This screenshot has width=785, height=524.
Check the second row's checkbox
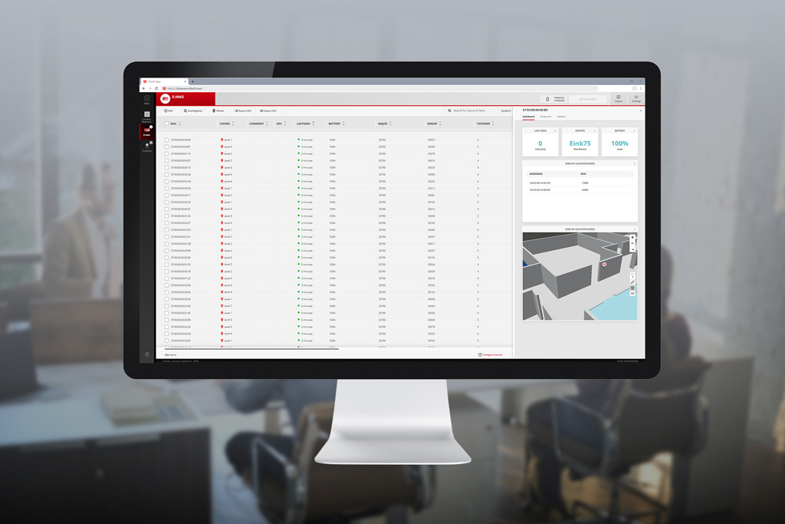166,147
